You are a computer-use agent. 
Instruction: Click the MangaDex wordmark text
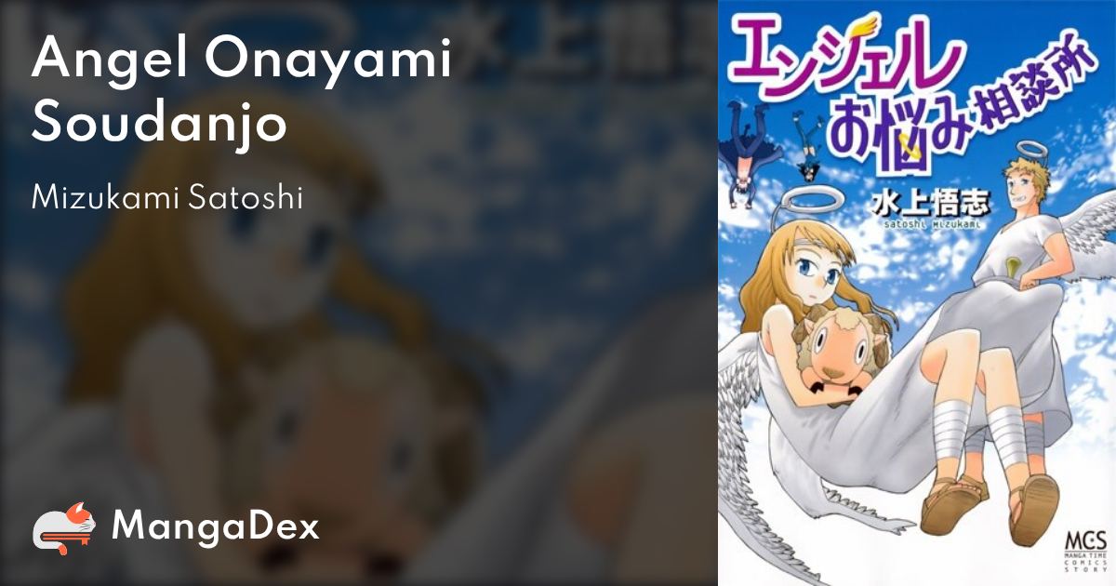point(215,527)
